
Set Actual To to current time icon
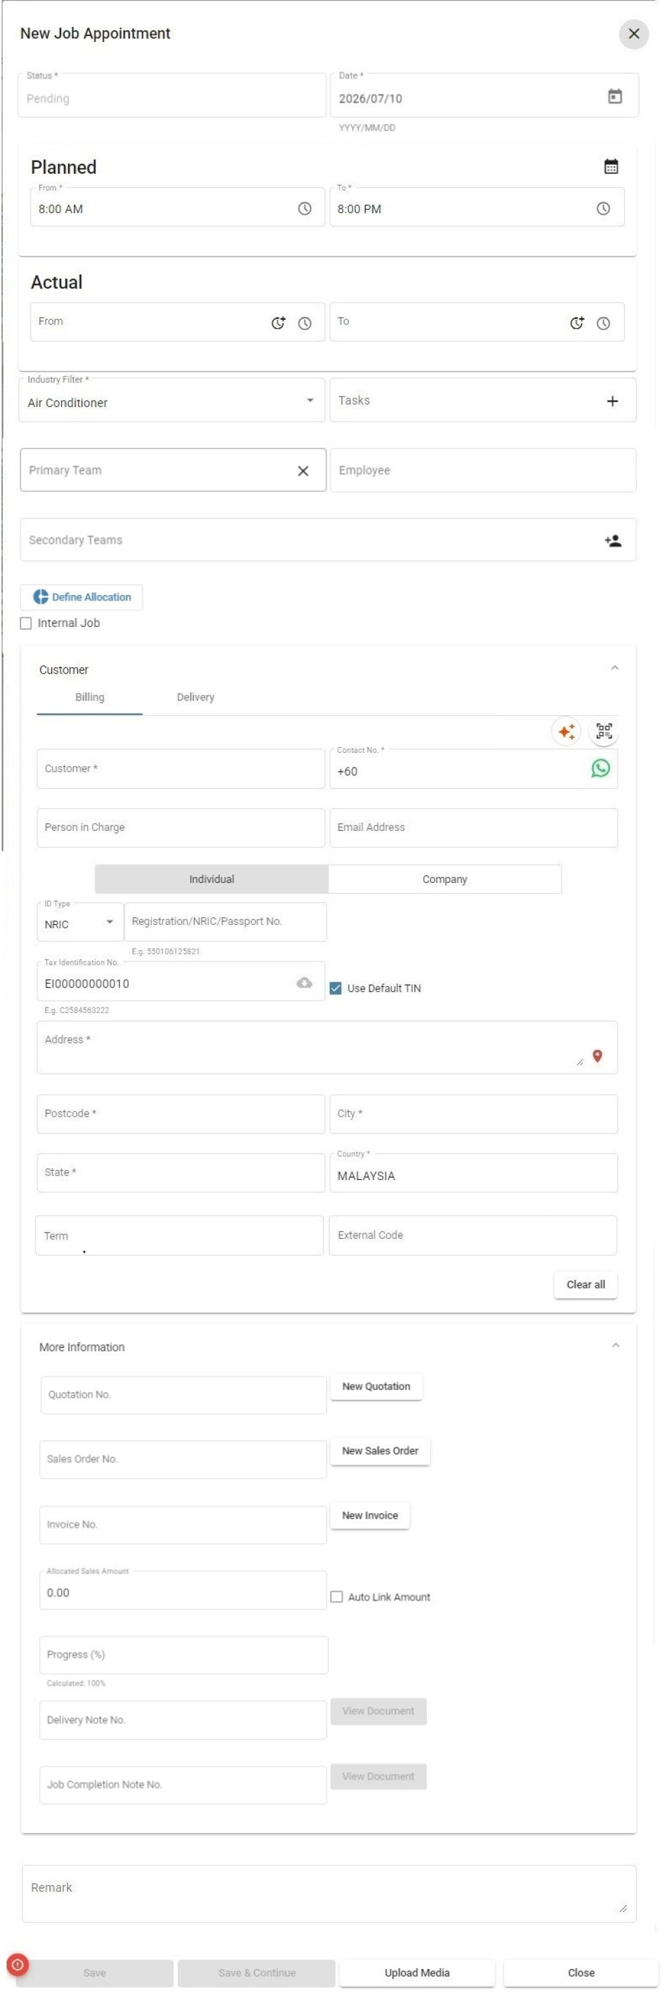point(577,323)
